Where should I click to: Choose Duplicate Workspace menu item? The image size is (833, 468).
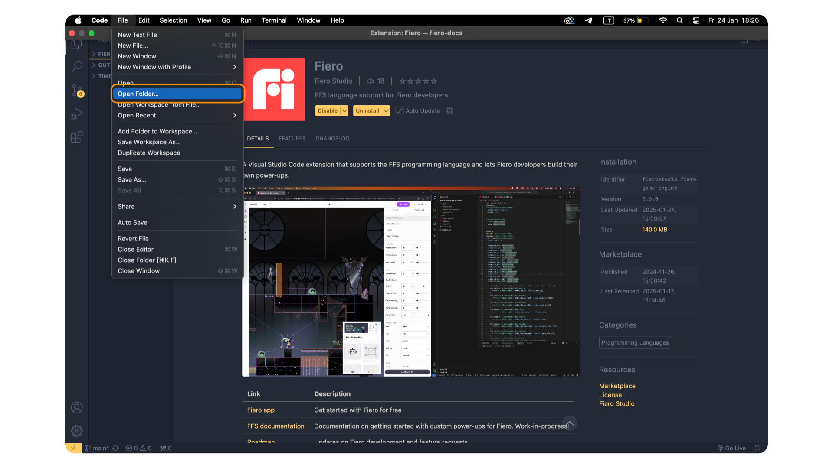tap(177, 153)
